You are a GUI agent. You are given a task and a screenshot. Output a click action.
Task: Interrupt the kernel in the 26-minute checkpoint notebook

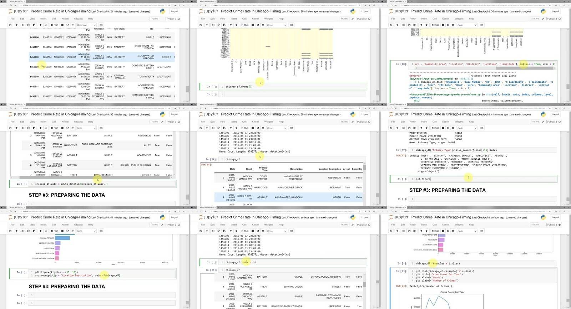pos(252,25)
